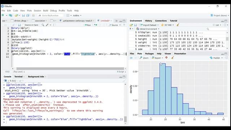231x130 pixels.
Task: Open the File menu
Action: pos(3,10)
